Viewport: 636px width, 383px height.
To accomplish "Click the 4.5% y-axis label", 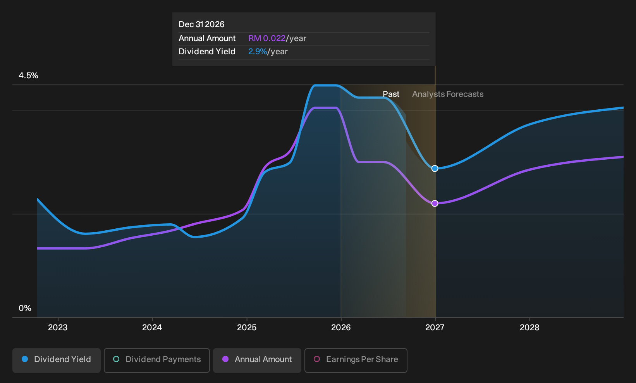I will pos(28,76).
